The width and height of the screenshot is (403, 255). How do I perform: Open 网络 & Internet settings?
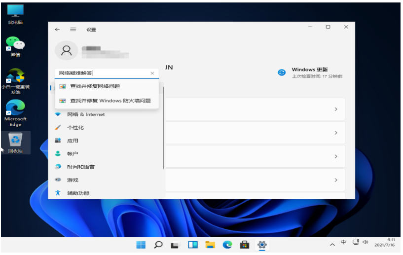coord(86,114)
